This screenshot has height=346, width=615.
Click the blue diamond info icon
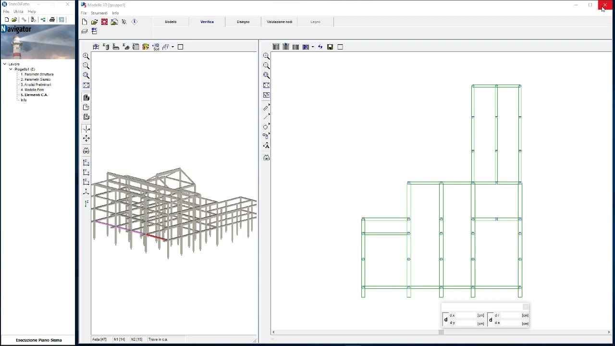tap(135, 22)
